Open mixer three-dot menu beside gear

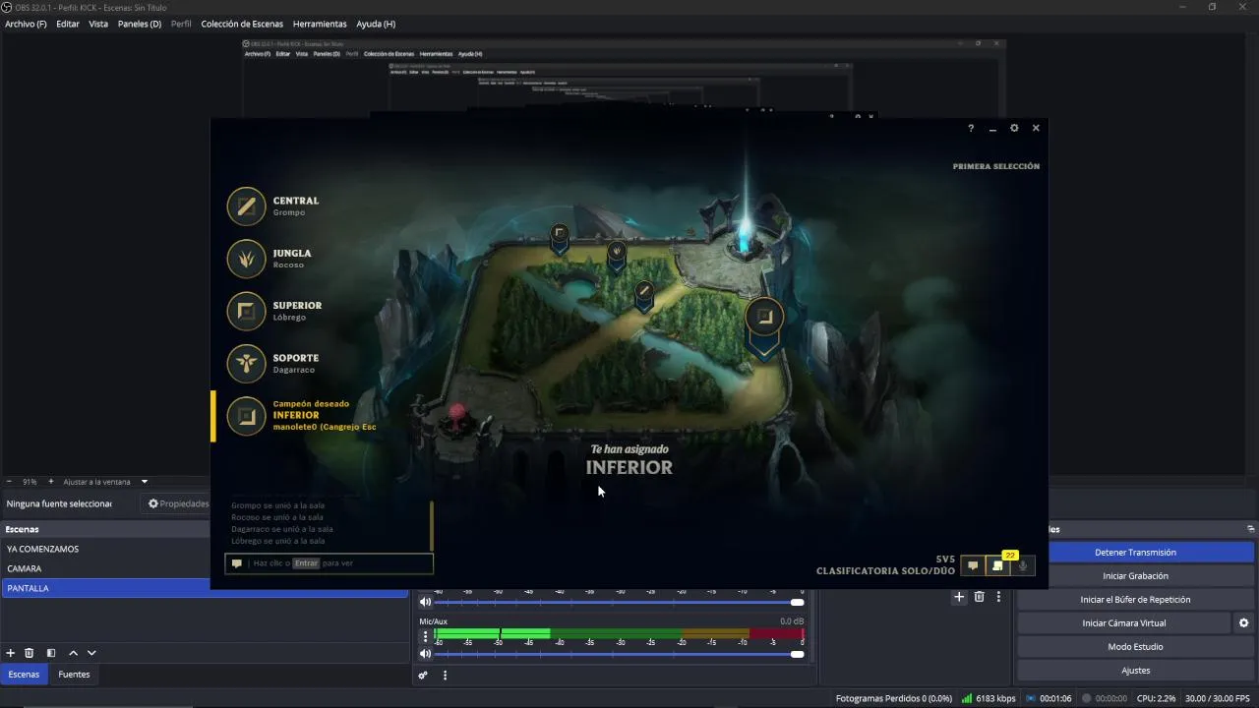click(445, 676)
